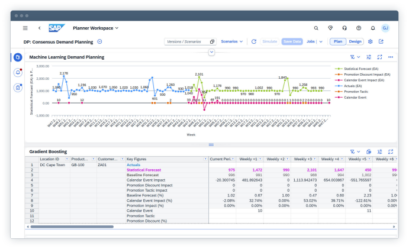The width and height of the screenshot is (409, 249).
Task: Maximize the Machine Learning Demand Planning chart
Action: 380,57
